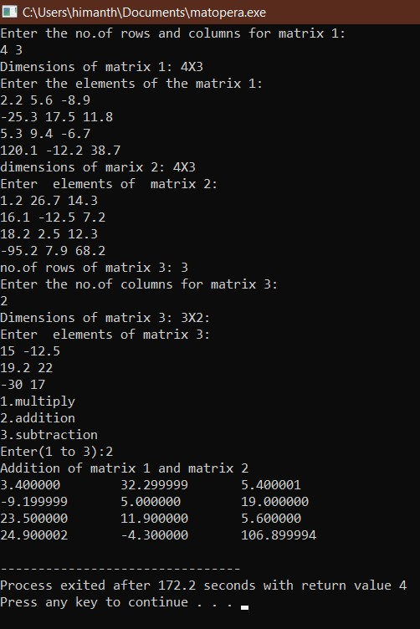Click result value 106.899994
This screenshot has height=629, width=420.
[x=279, y=535]
